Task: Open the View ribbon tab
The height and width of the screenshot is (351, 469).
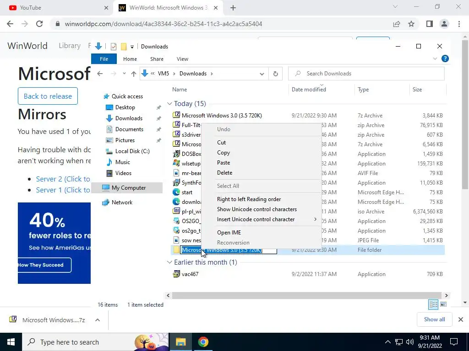Action: pos(182,59)
